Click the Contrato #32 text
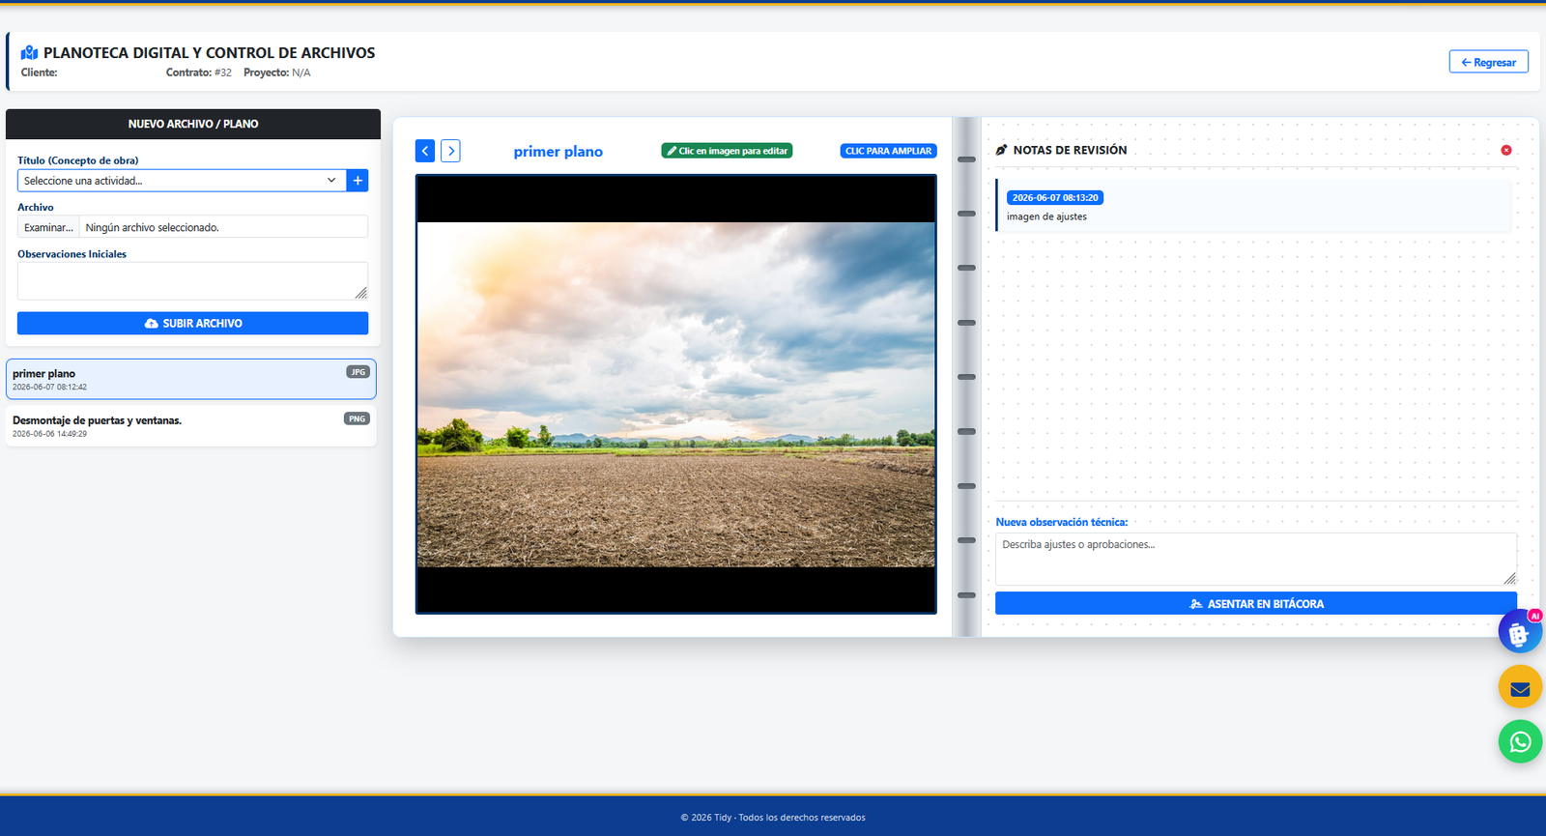This screenshot has width=1546, height=836. tap(198, 72)
